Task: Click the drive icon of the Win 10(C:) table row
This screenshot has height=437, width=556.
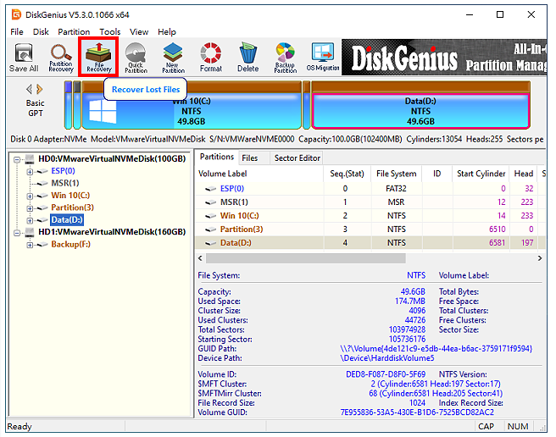Action: 211,216
